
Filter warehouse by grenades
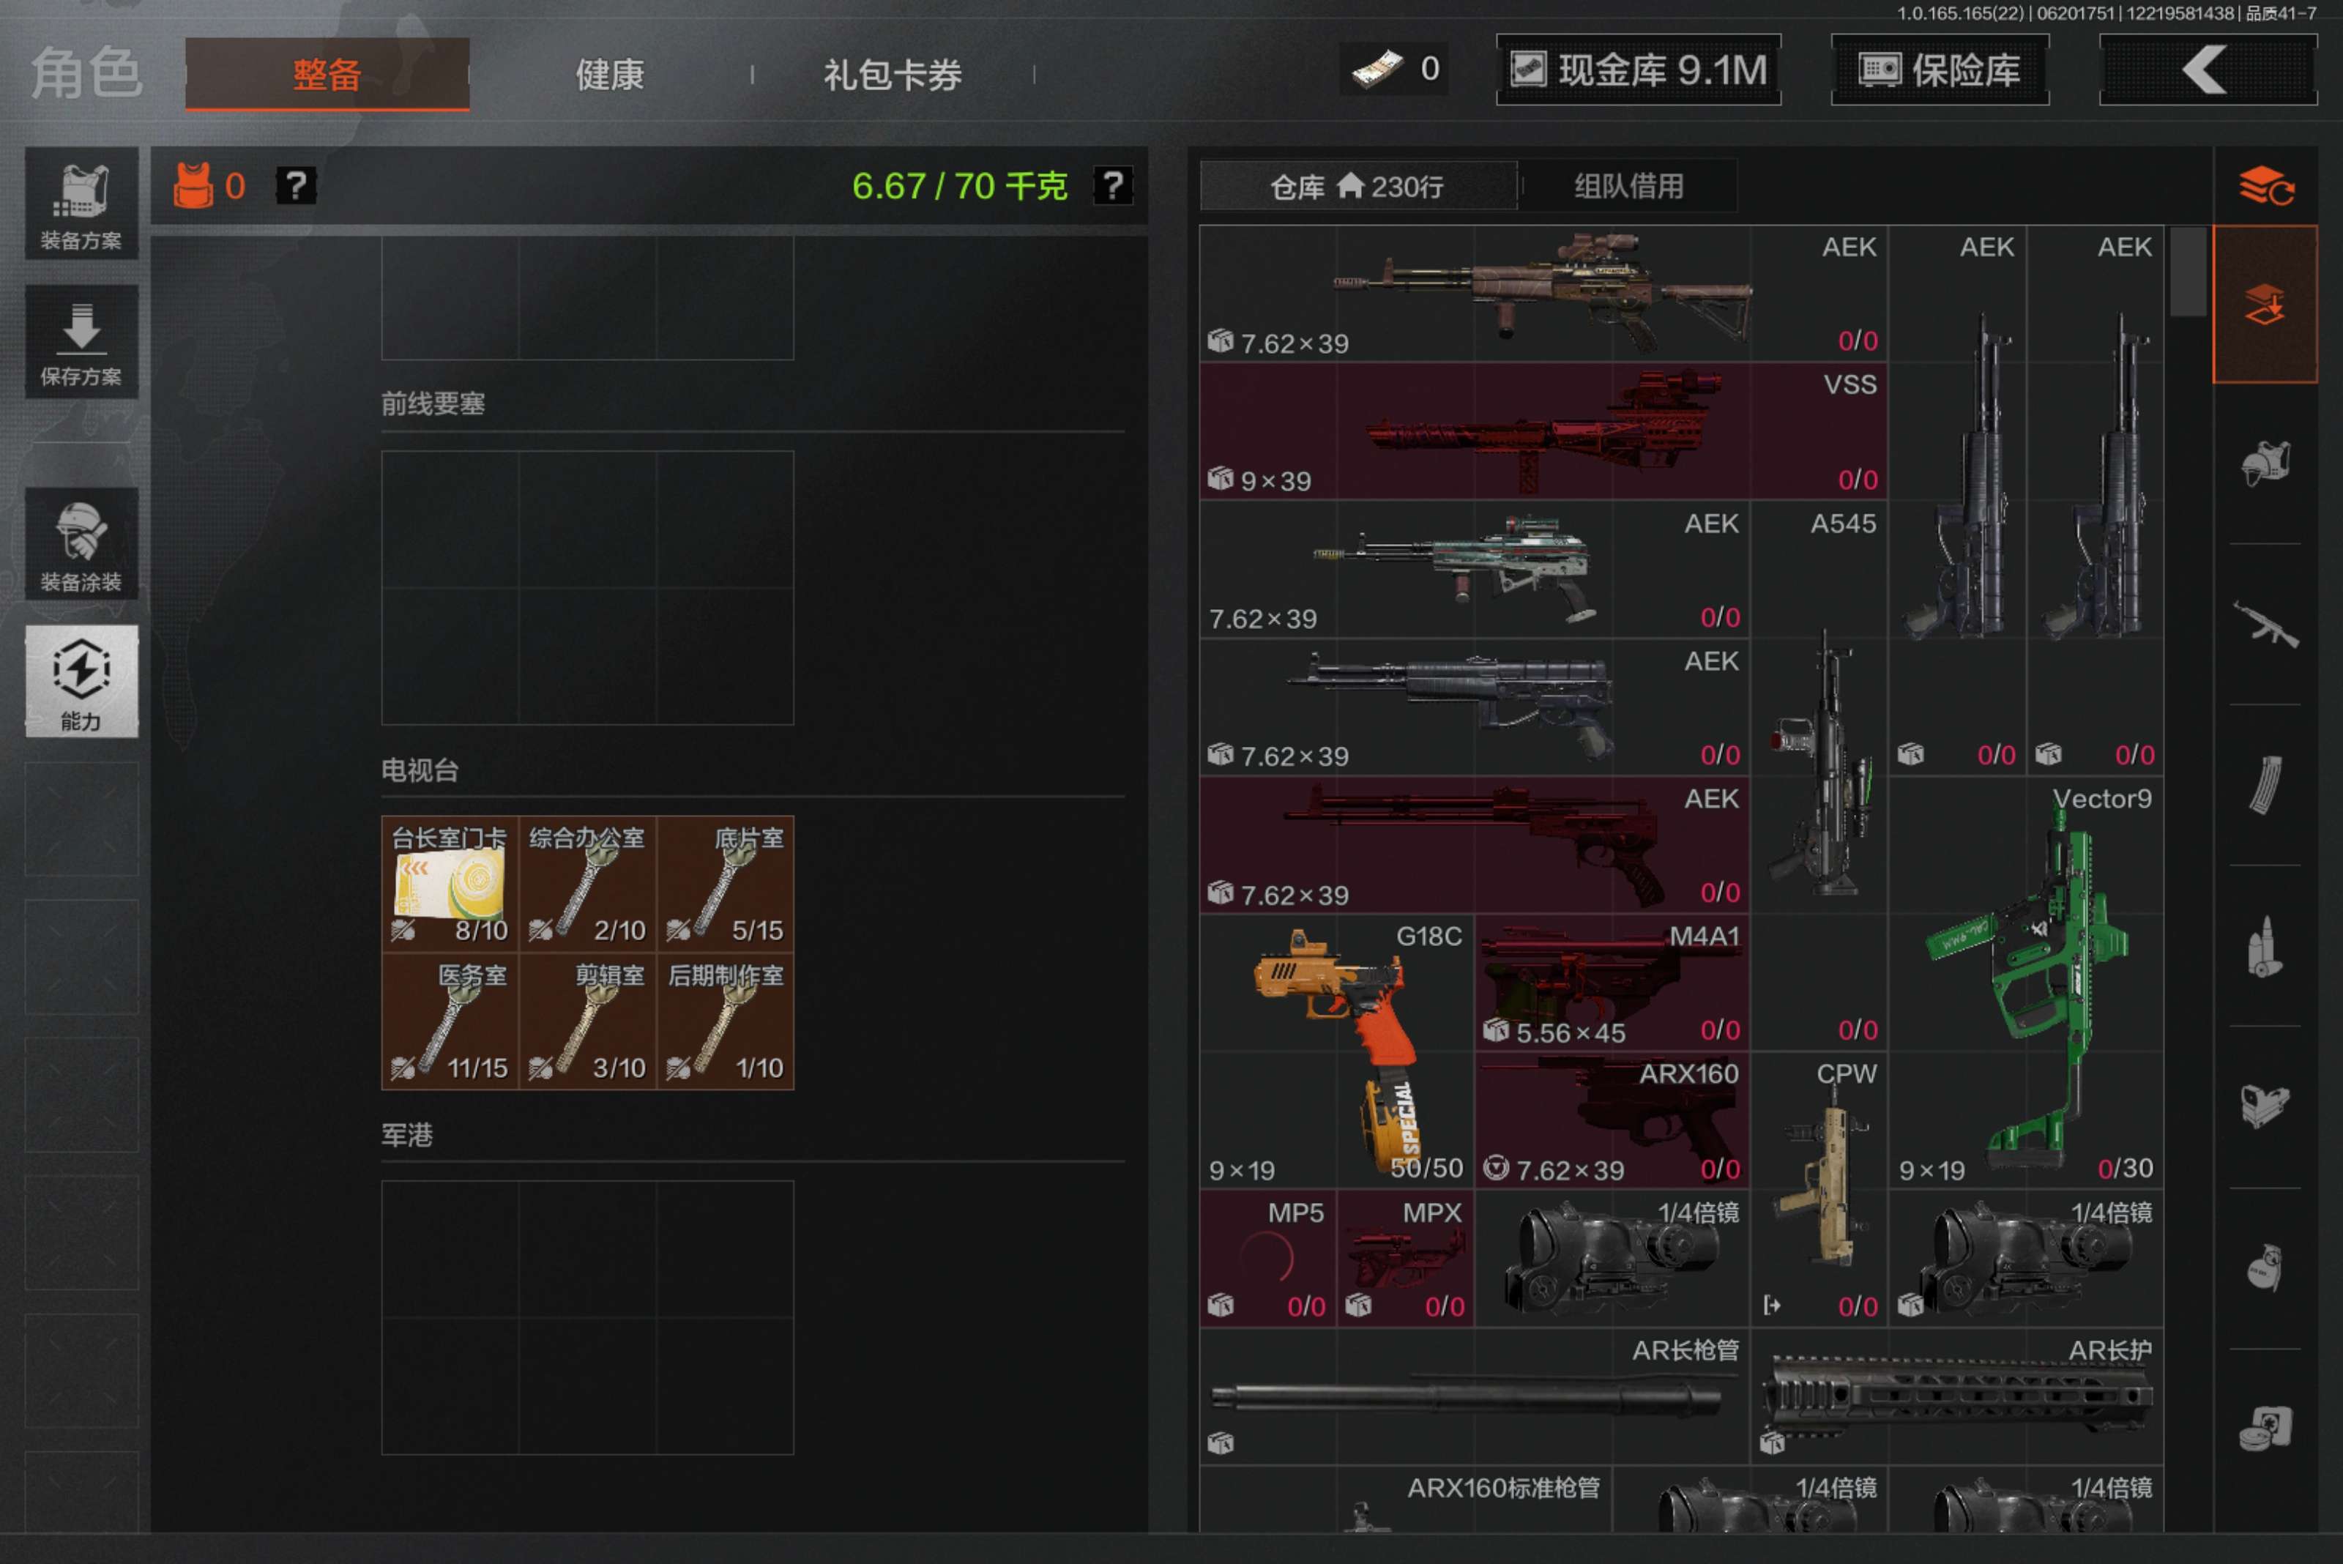[x=2264, y=1267]
